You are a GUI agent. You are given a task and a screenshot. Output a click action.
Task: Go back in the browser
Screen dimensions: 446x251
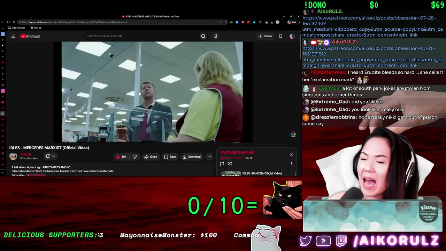click(x=3, y=22)
